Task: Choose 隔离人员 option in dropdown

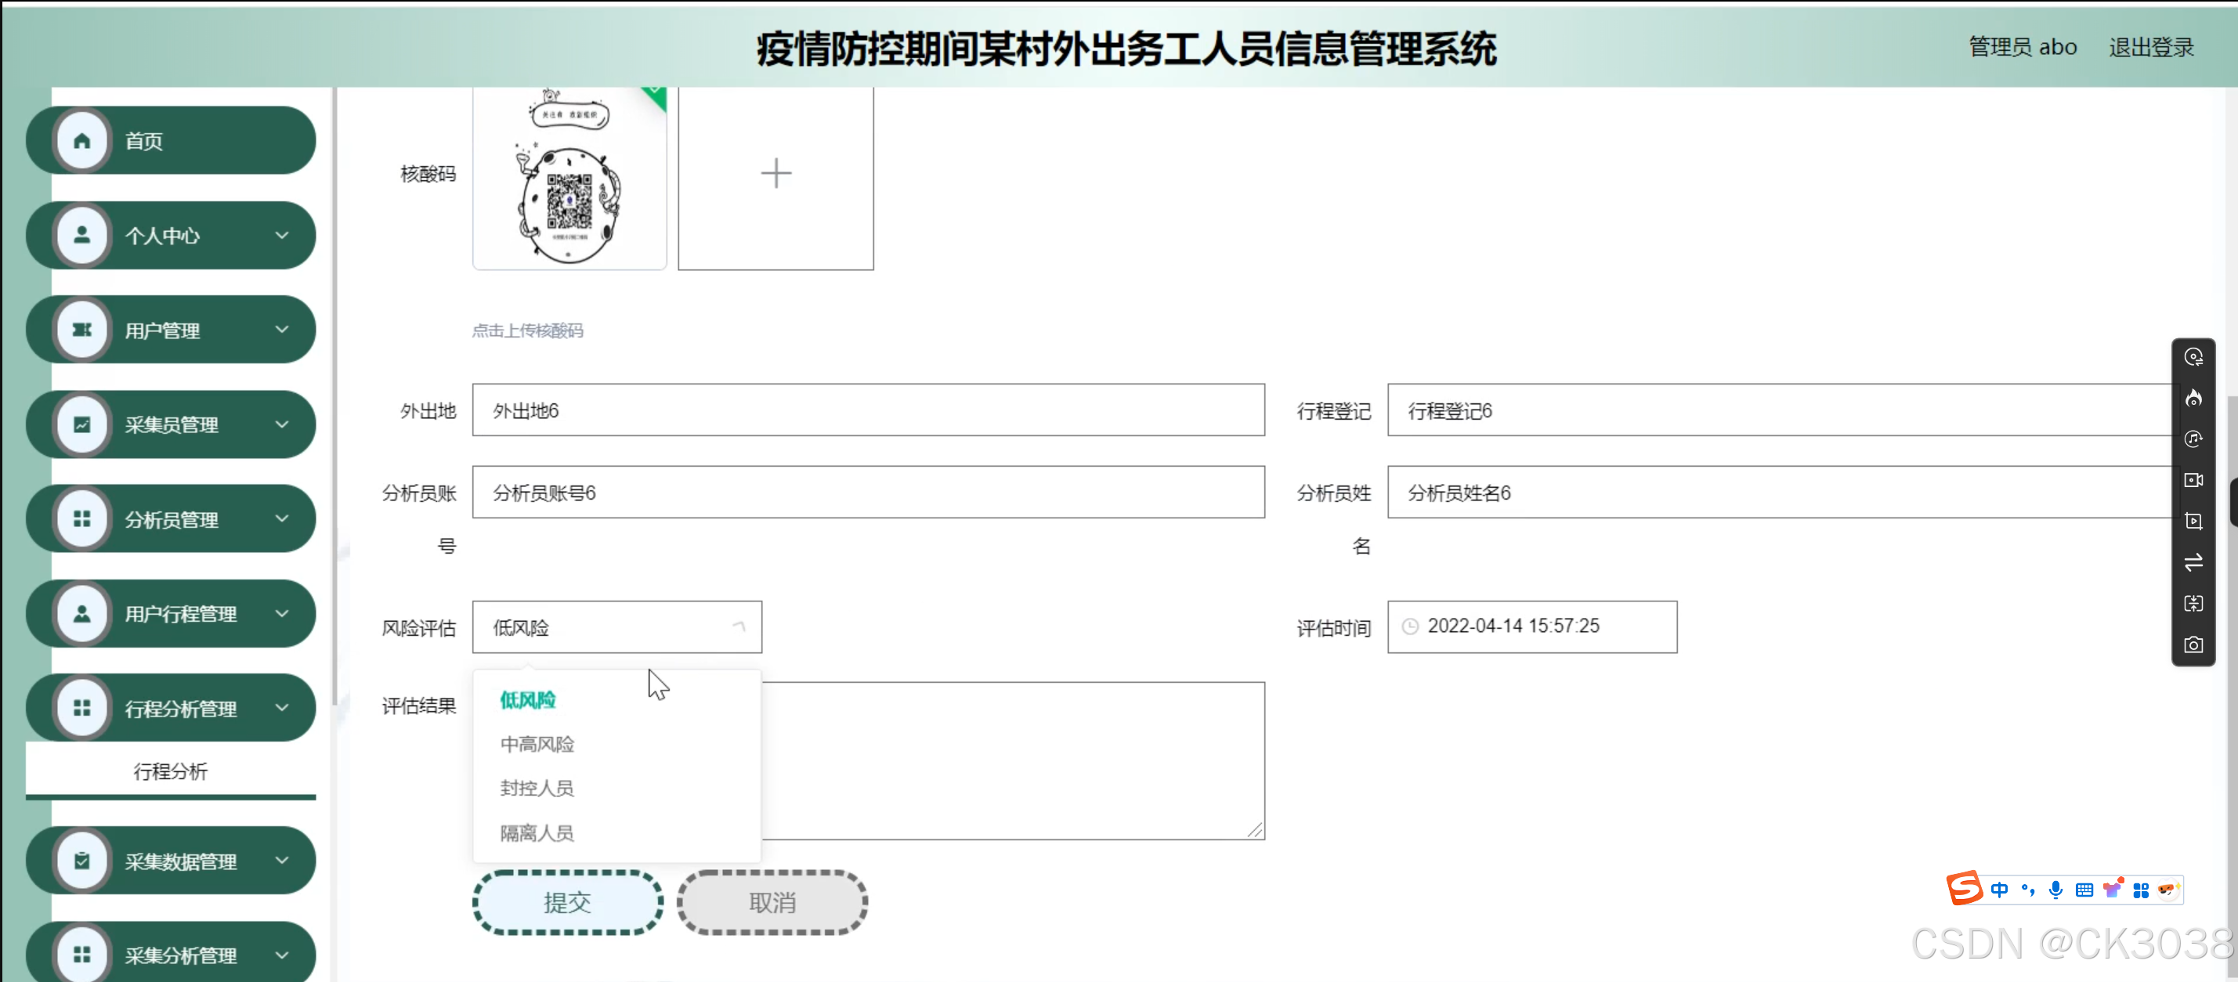Action: [537, 832]
